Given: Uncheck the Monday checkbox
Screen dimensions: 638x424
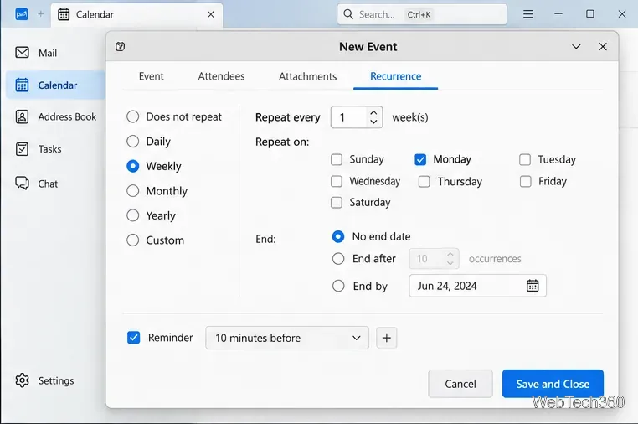Looking at the screenshot, I should 420,159.
